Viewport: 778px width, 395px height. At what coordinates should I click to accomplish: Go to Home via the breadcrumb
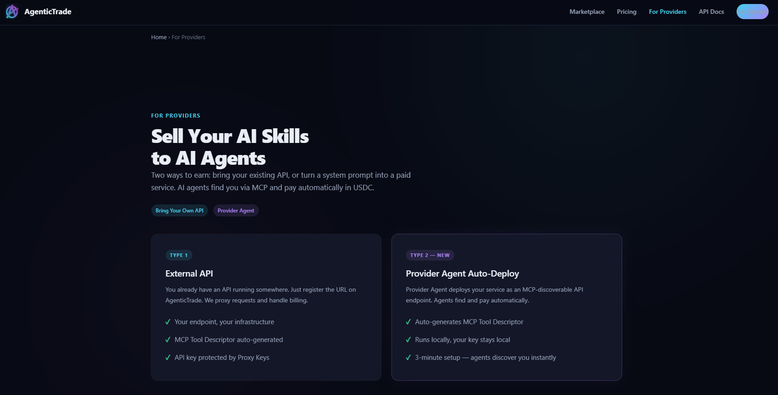click(x=159, y=37)
